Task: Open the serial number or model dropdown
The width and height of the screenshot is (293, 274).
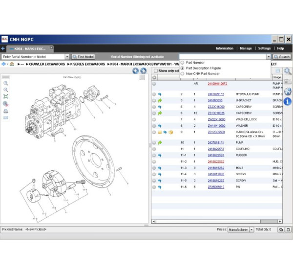Action: point(67,57)
